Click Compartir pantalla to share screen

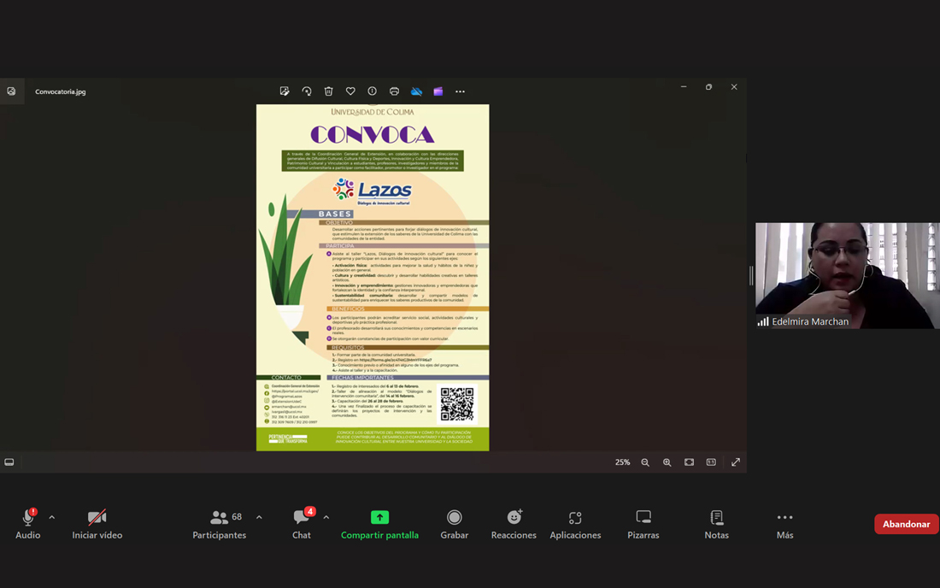pos(379,523)
